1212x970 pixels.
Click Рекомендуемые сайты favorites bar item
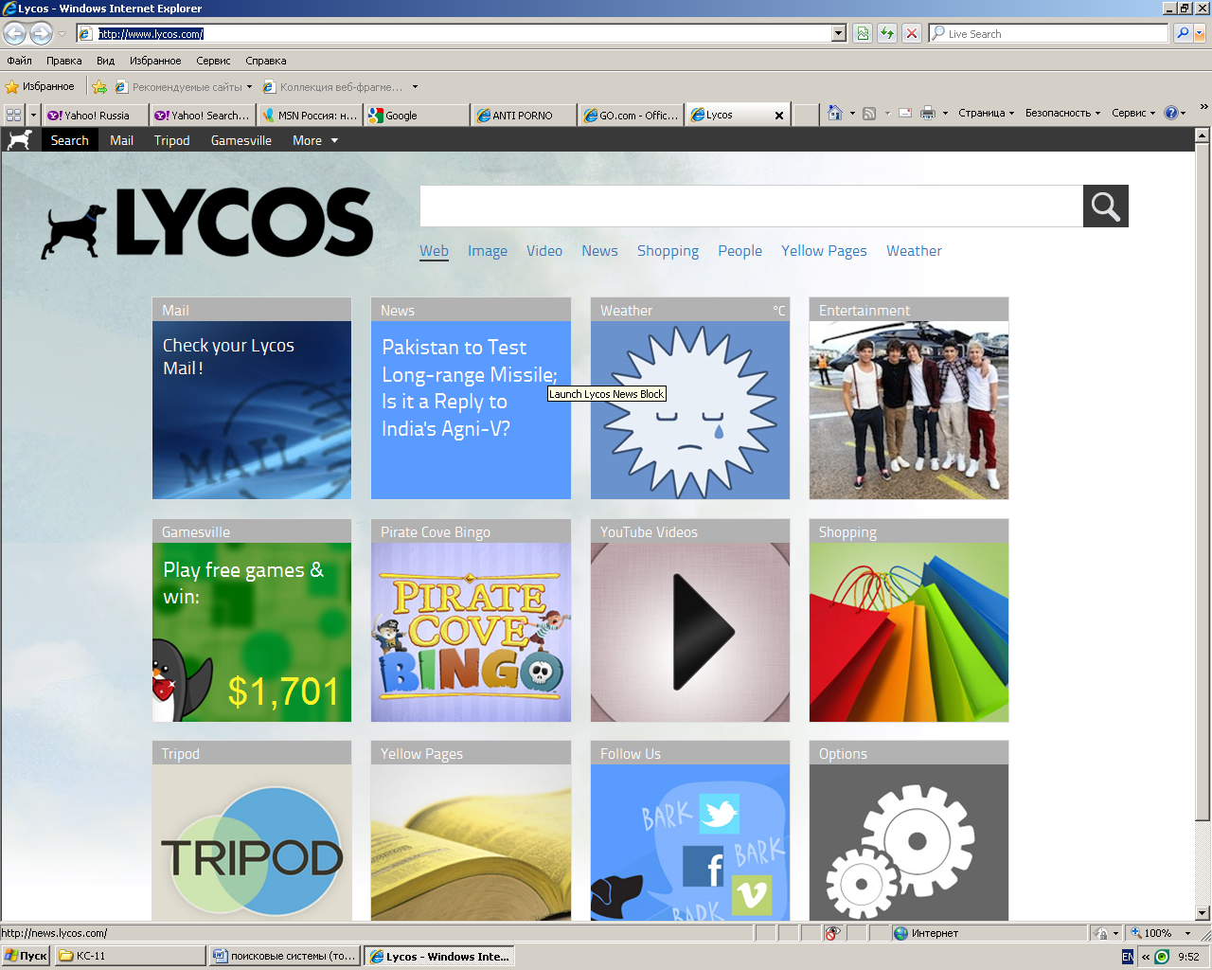point(184,87)
